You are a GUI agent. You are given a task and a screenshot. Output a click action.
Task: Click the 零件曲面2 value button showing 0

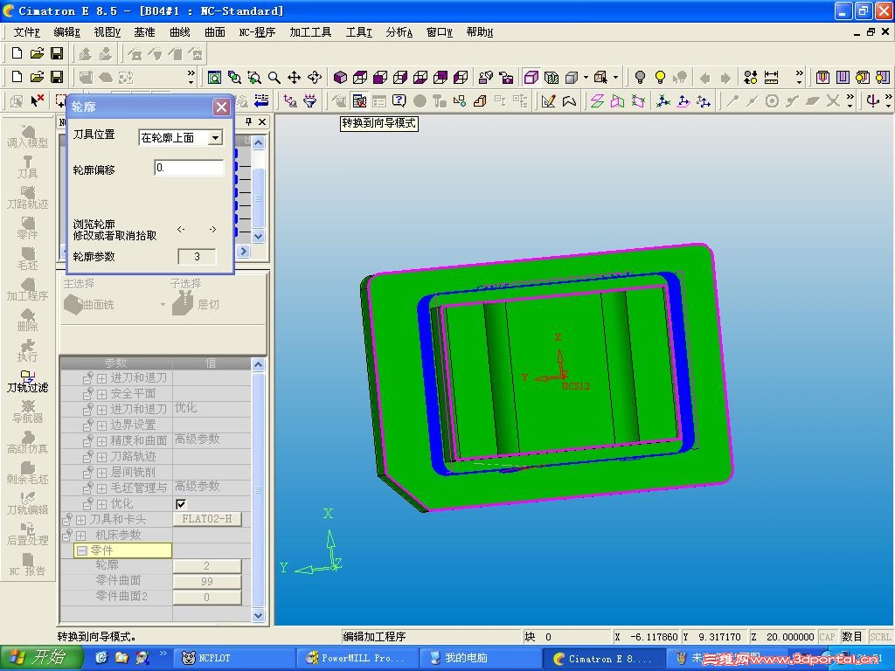point(207,597)
